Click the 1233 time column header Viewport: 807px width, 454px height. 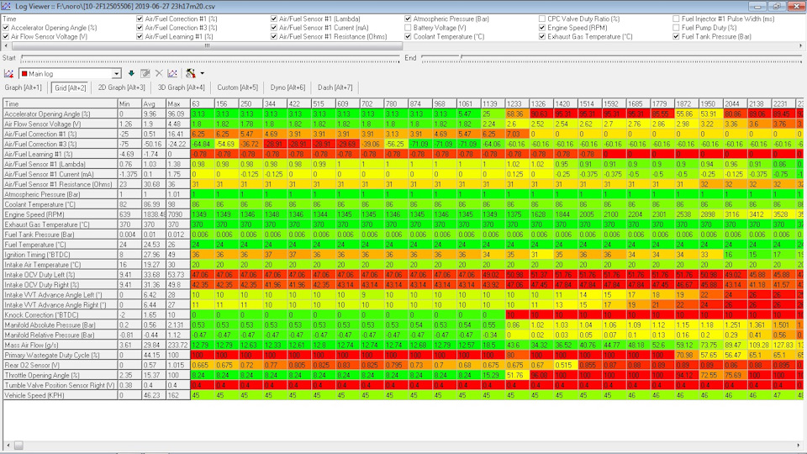pos(517,103)
